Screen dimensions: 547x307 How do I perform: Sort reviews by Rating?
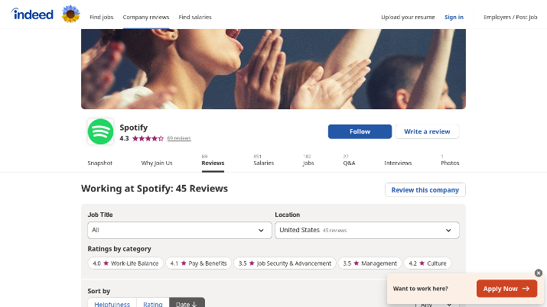point(153,303)
